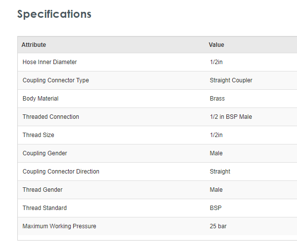Click the Specifications heading
This screenshot has width=297, height=247.
pos(54,14)
